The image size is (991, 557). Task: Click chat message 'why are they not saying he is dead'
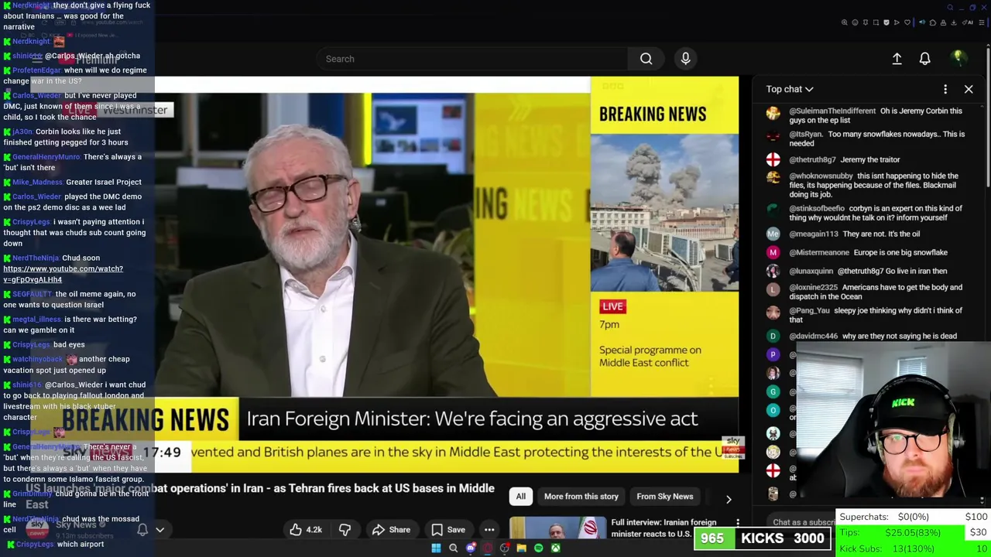899,336
